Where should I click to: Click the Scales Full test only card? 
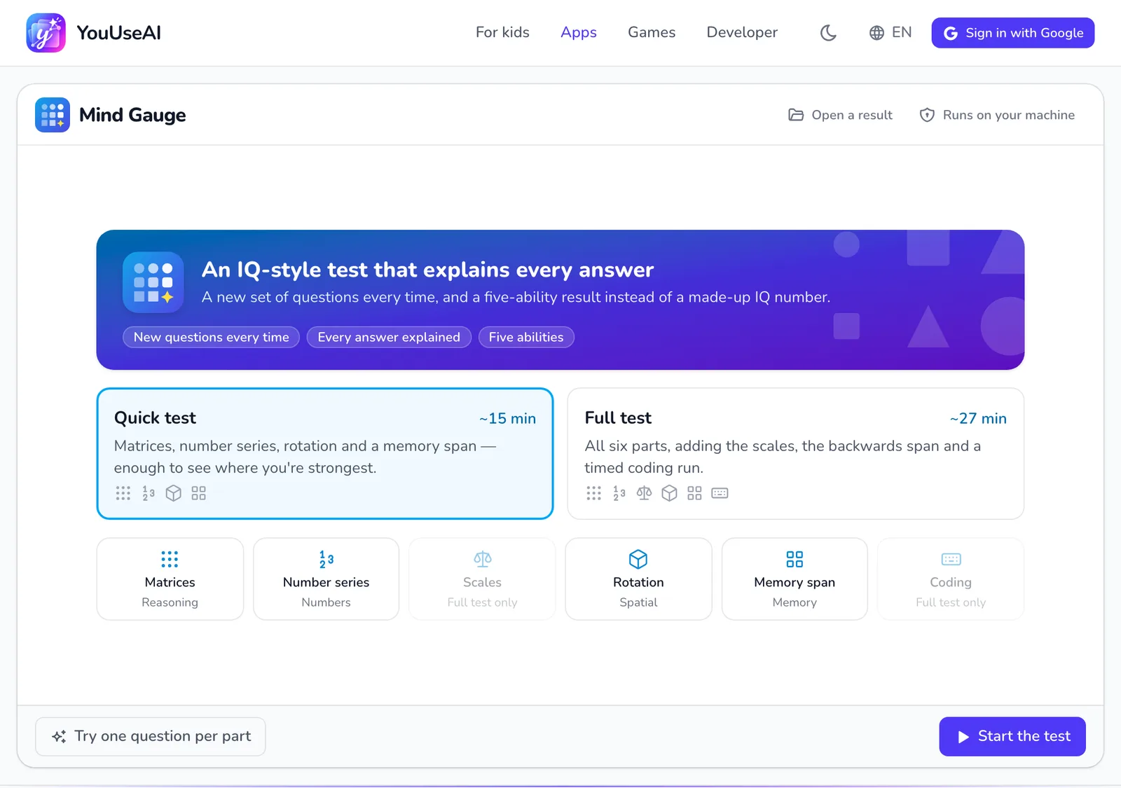point(483,579)
